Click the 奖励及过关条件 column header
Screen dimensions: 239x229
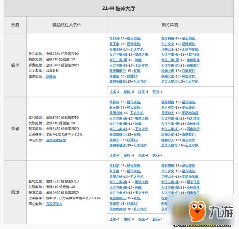[67, 25]
